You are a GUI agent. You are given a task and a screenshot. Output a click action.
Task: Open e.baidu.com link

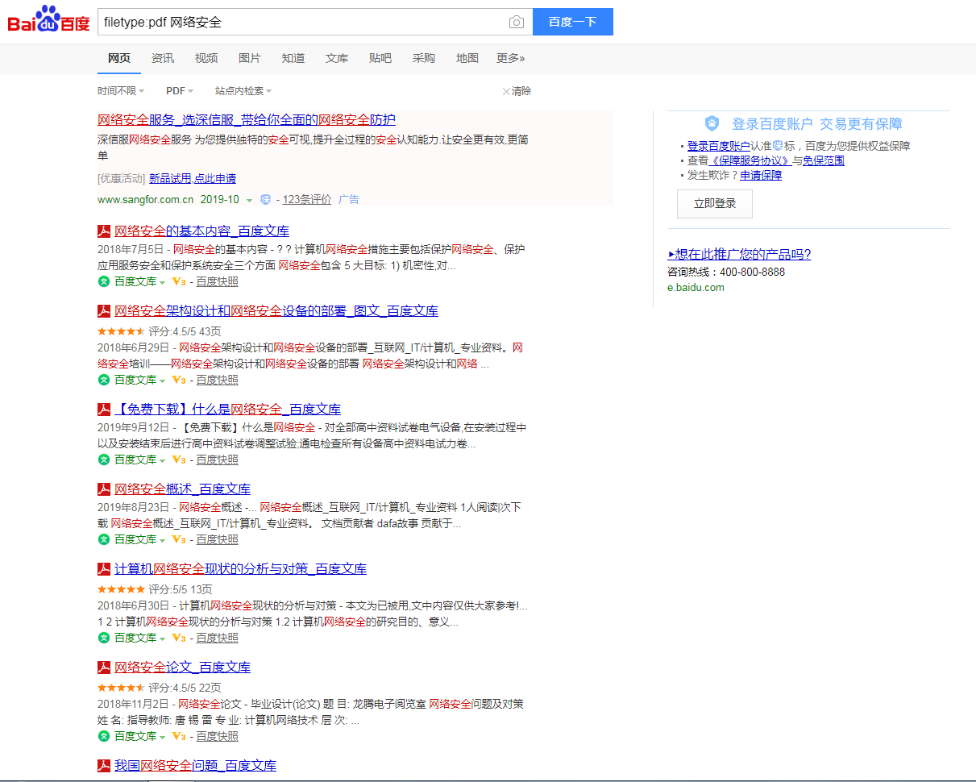point(696,287)
